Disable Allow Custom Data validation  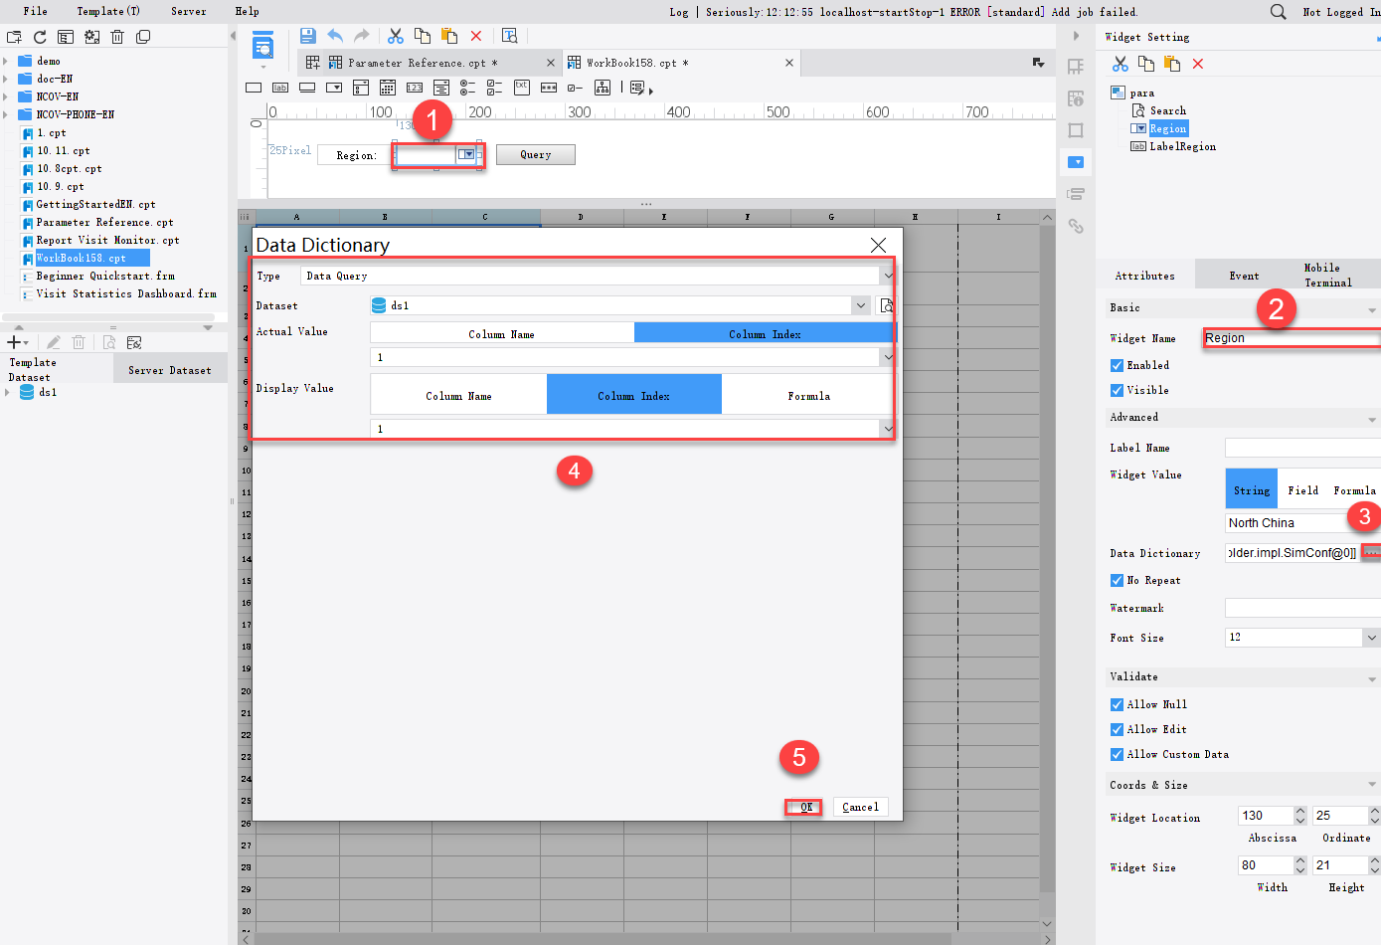(1118, 754)
